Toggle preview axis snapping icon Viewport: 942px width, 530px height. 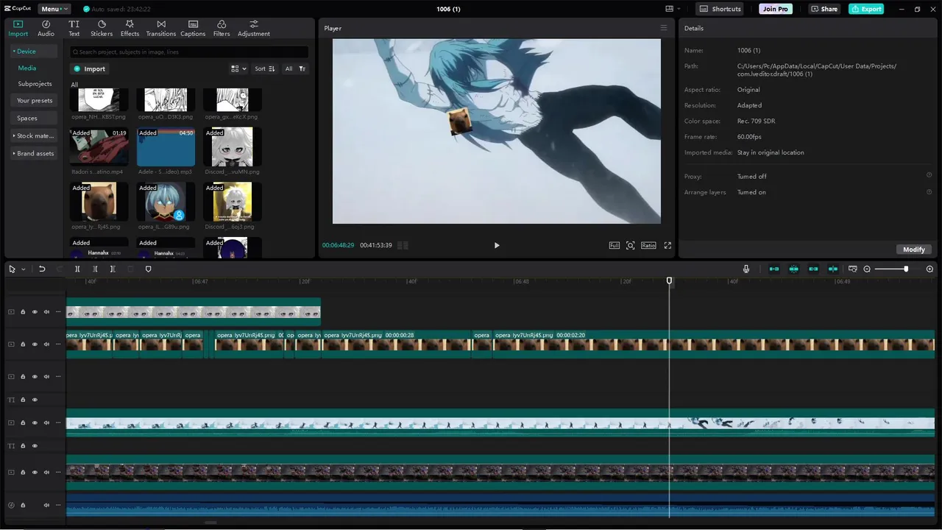(x=833, y=269)
